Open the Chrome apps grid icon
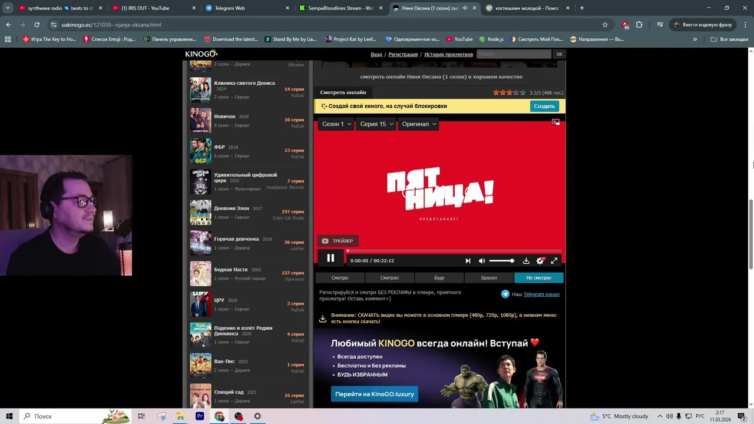The image size is (754, 424). (x=8, y=39)
